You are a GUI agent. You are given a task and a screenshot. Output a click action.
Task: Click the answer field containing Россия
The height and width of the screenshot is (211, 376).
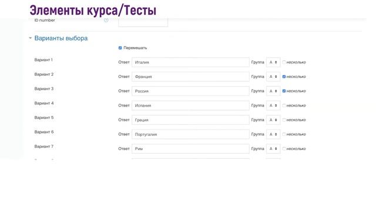[190, 91]
